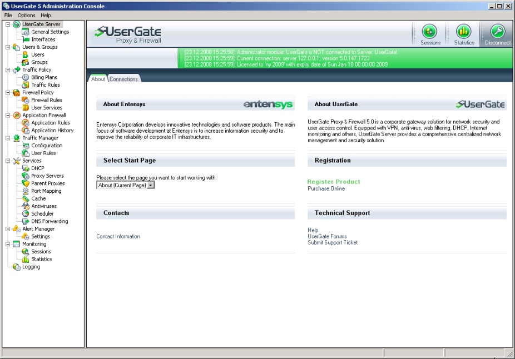Click the Contact Information link
Image resolution: width=515 pixels, height=359 pixels.
coord(118,236)
